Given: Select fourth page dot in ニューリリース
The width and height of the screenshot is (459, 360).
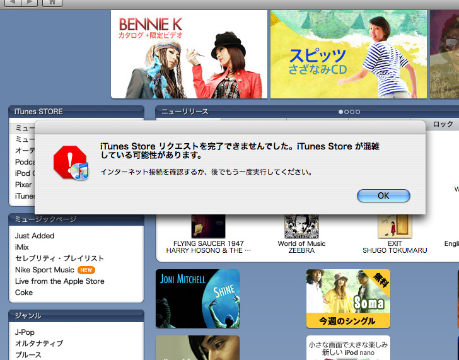Looking at the screenshot, I should 357,112.
